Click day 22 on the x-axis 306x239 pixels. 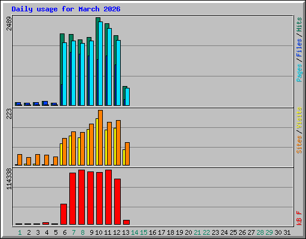[x=206, y=232]
